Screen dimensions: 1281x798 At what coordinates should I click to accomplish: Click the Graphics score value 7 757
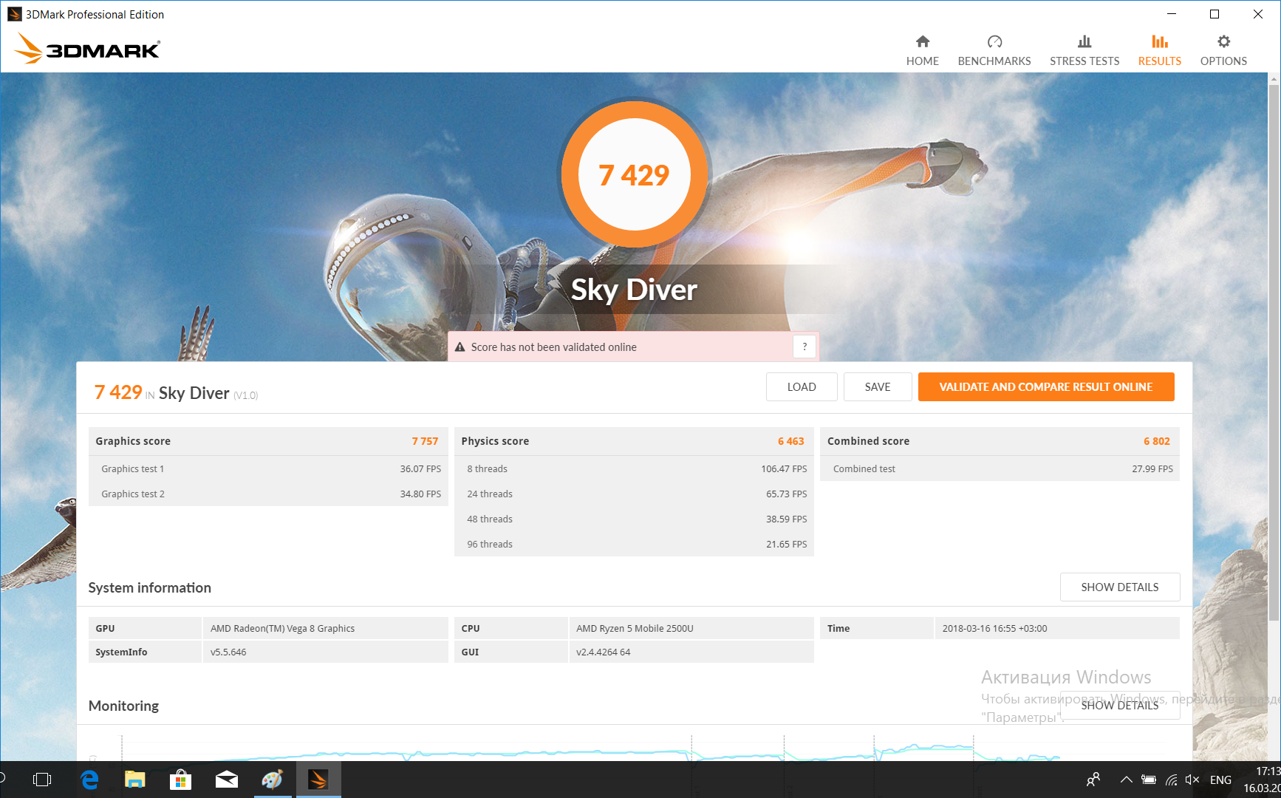click(x=425, y=441)
